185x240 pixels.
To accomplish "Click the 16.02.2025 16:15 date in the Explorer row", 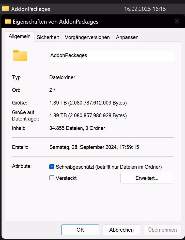I will tap(145, 9).
